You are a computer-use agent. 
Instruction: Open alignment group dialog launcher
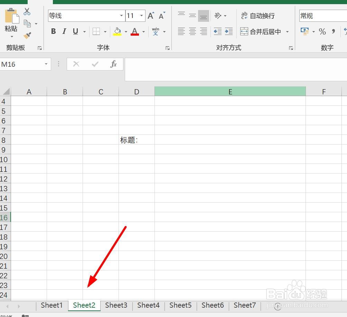tap(291, 48)
